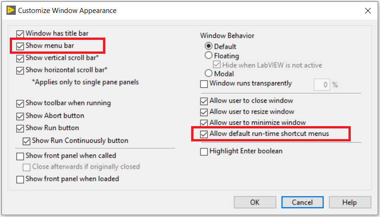
Task: Uncheck Show toolbar when running
Action: coord(20,103)
